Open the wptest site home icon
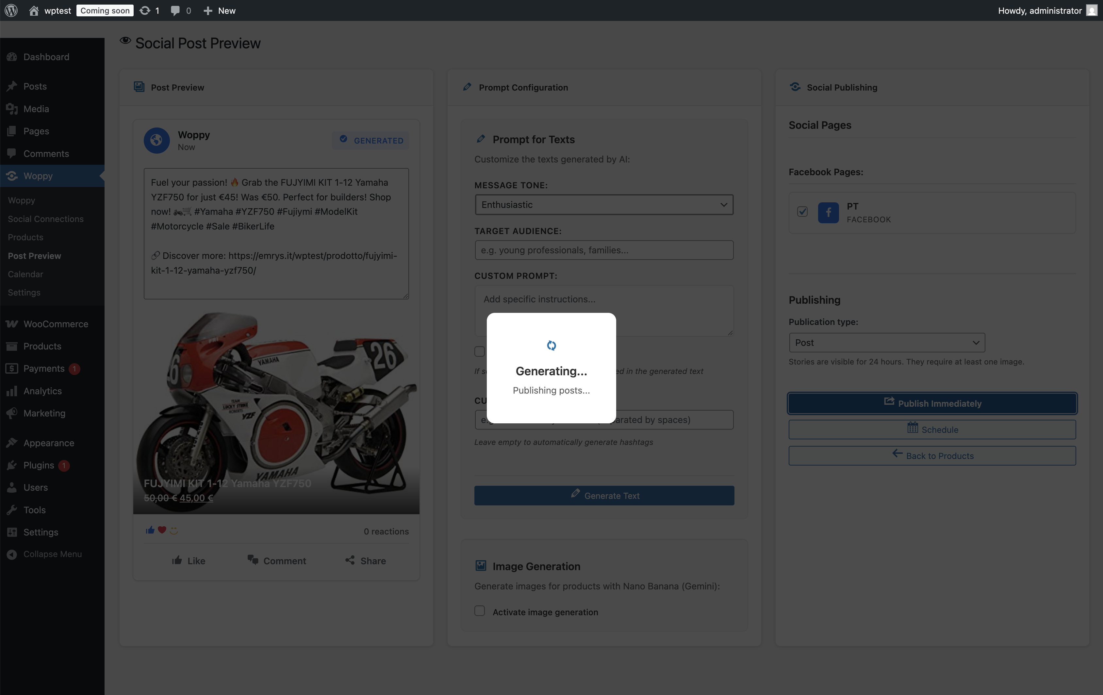 33,10
